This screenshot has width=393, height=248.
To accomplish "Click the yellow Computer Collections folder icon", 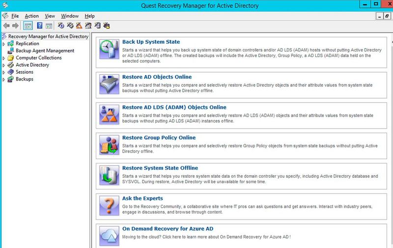I will point(10,58).
